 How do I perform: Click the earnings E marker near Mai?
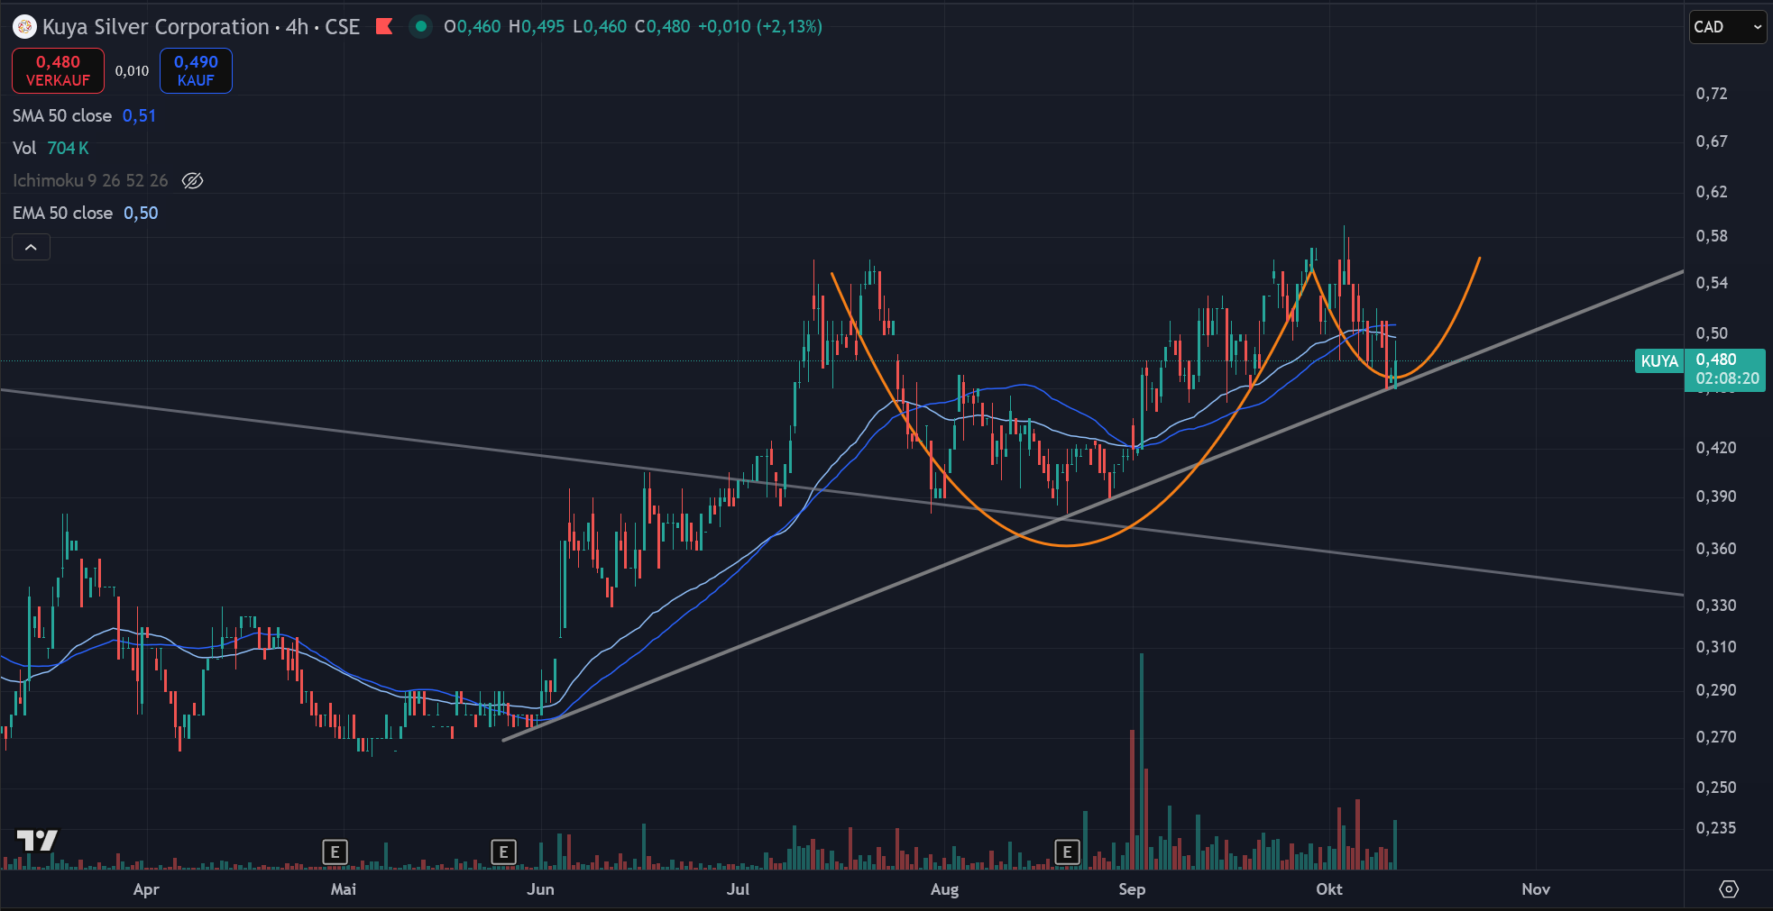[x=335, y=852]
